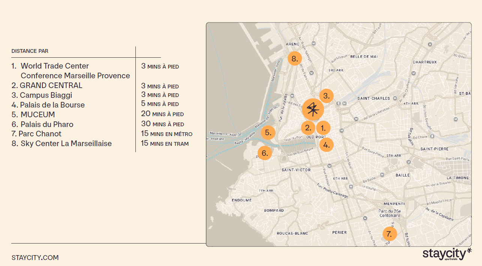Click the DISTANCE PAR heading

point(30,51)
